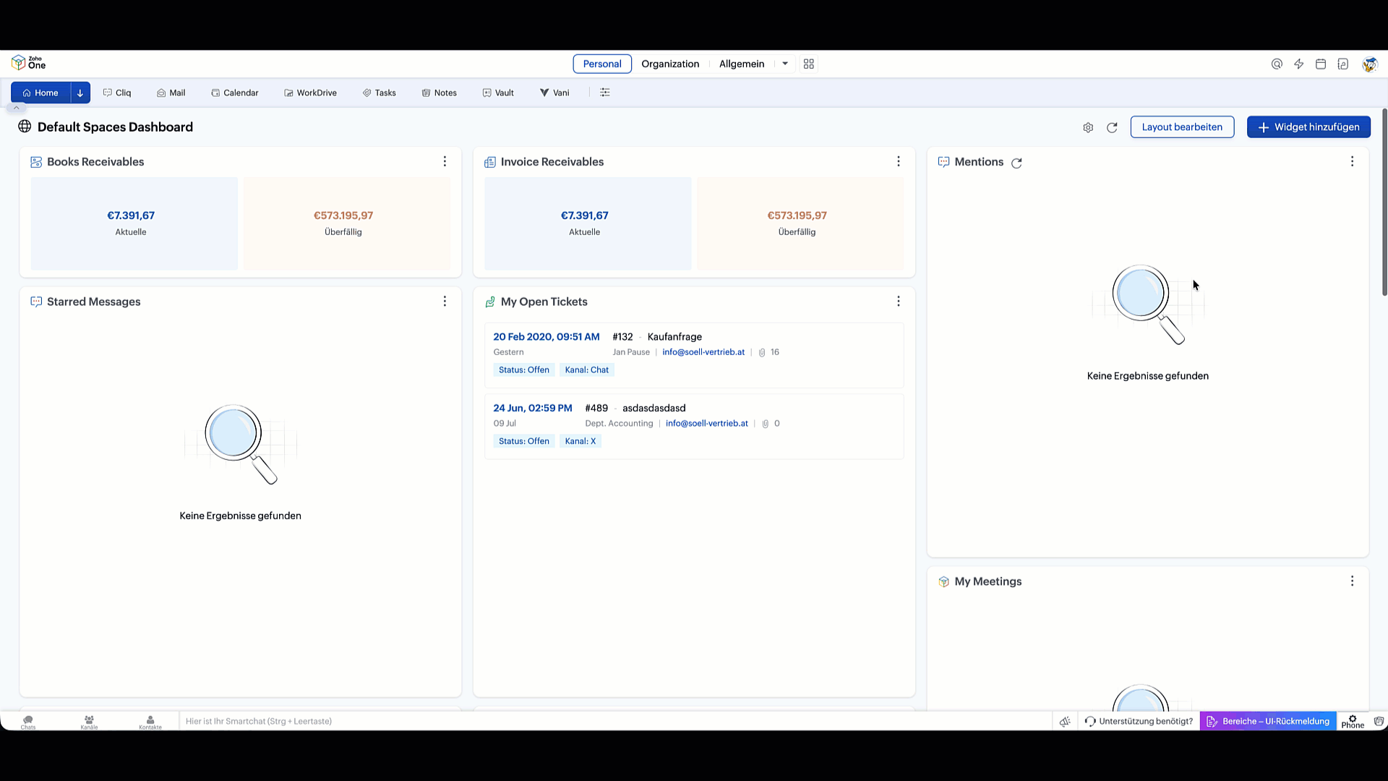Open Books Receivables widget options menu

point(445,161)
